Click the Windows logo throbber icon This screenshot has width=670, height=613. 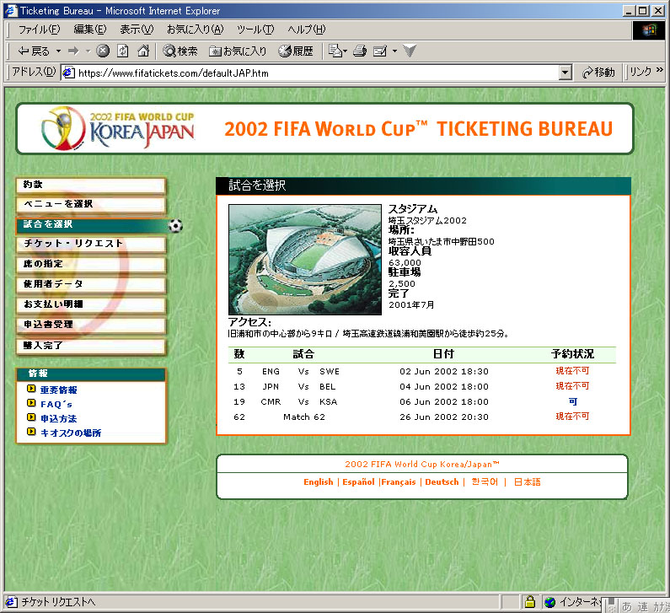click(x=648, y=30)
